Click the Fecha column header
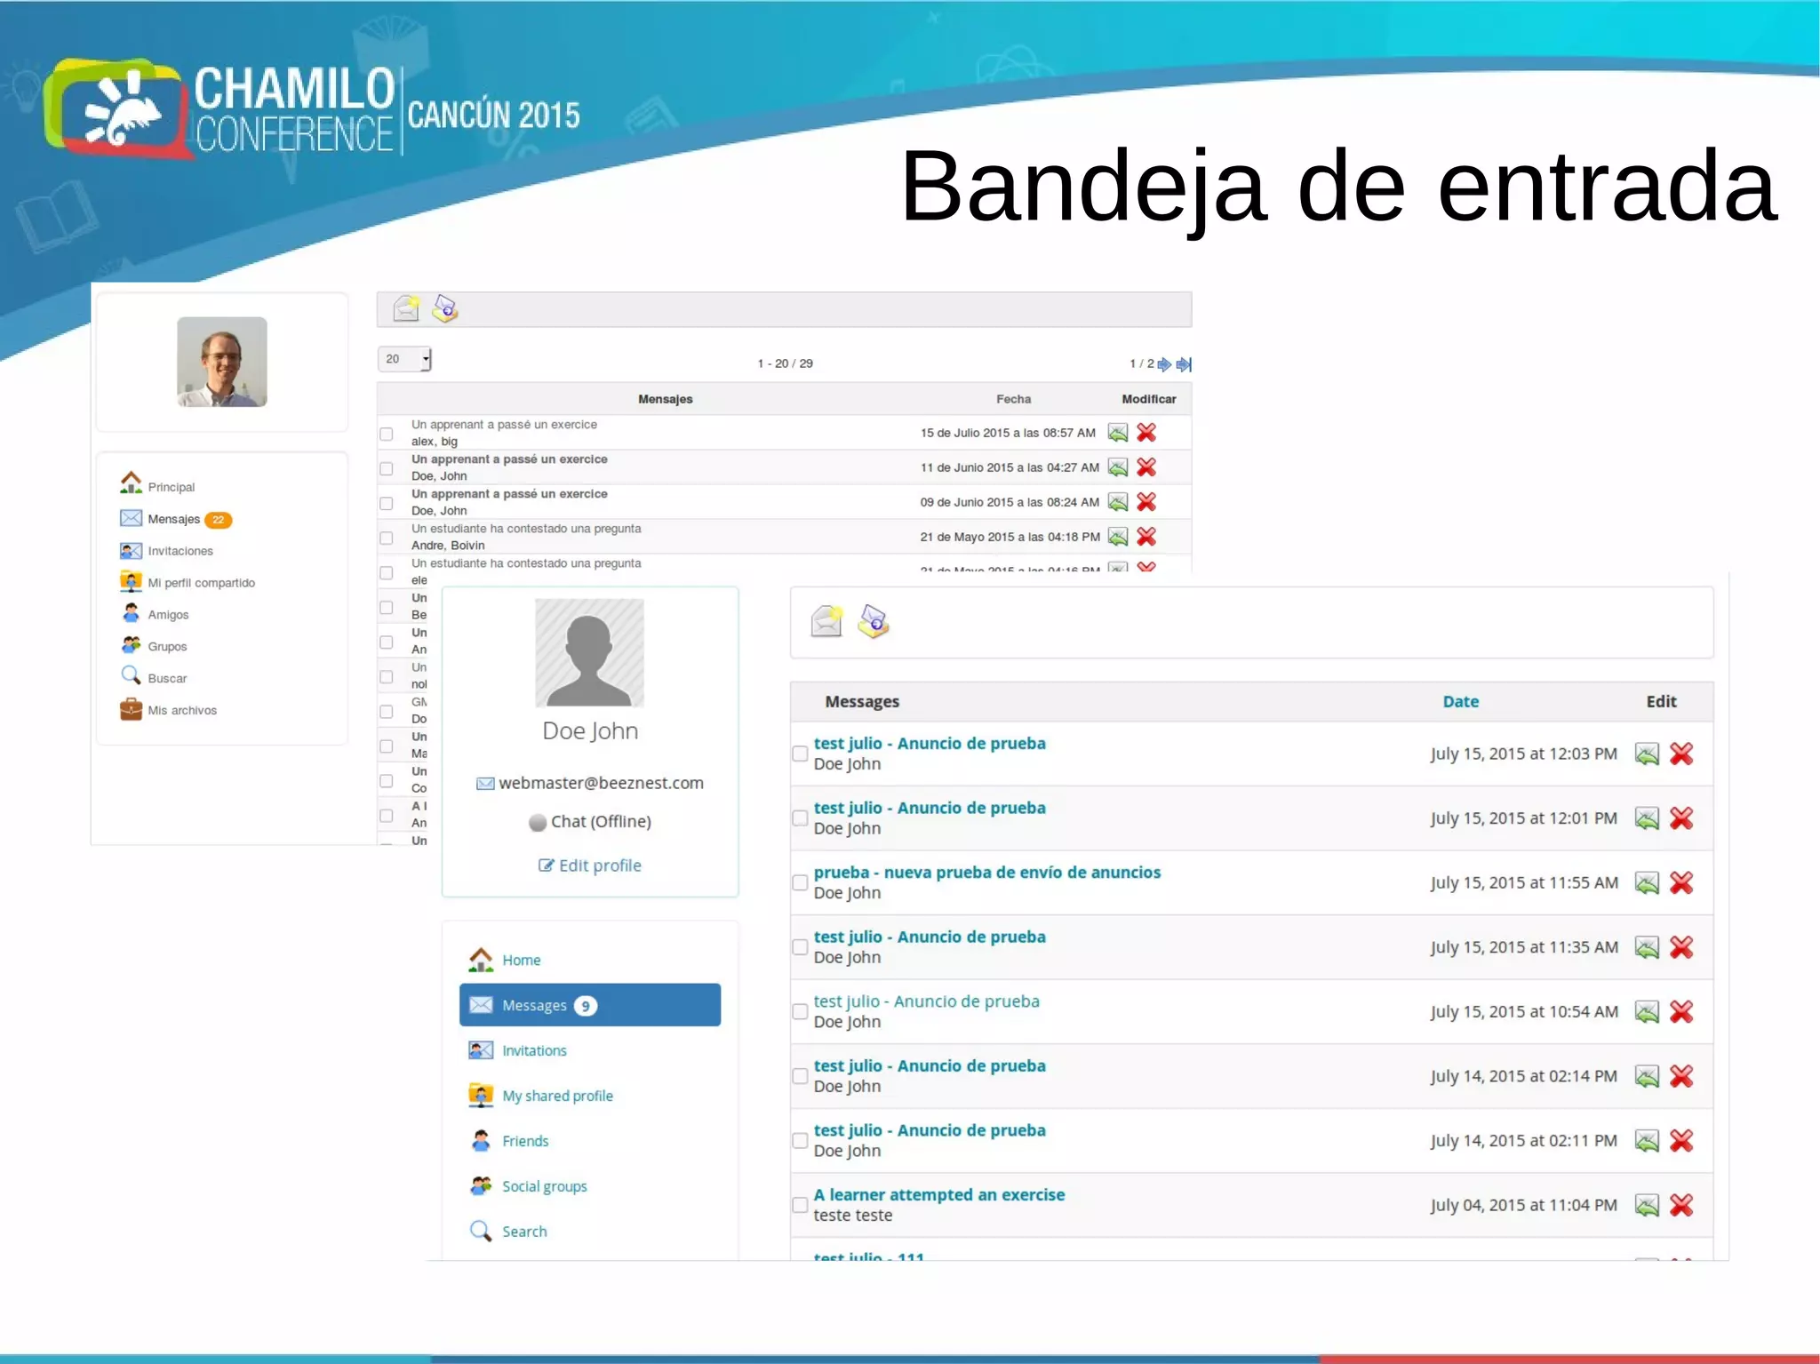 pyautogui.click(x=1013, y=399)
